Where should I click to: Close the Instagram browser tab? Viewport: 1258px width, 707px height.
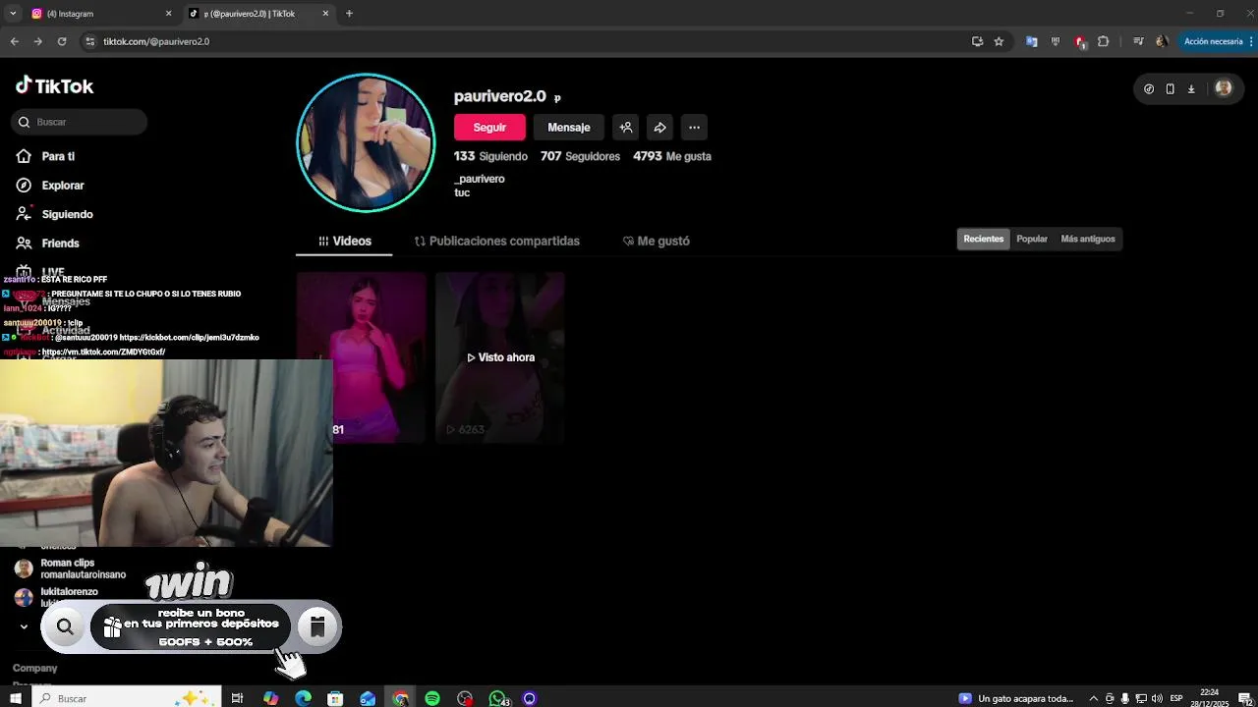coord(168,14)
